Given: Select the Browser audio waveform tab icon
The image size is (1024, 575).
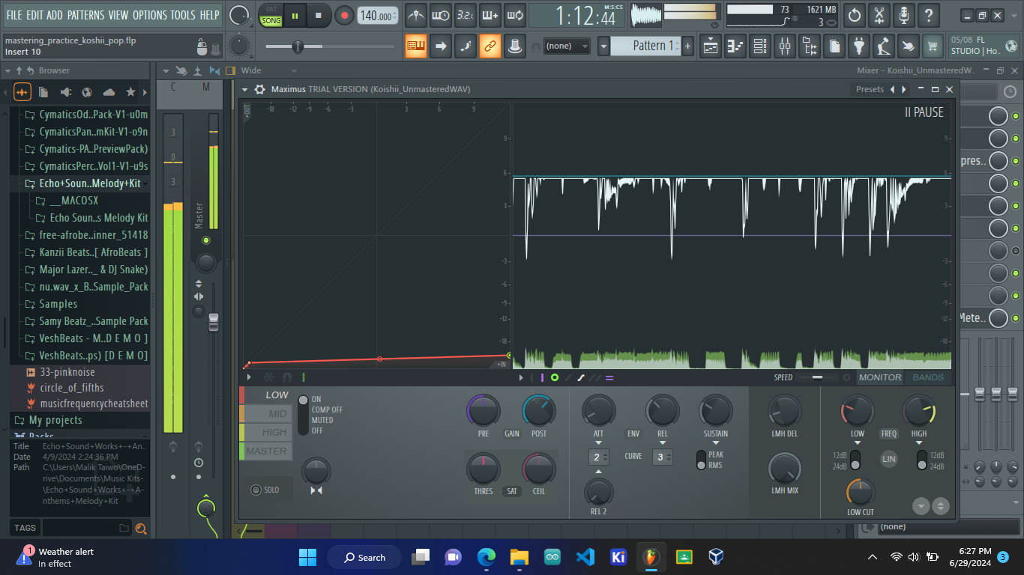Looking at the screenshot, I should 22,92.
